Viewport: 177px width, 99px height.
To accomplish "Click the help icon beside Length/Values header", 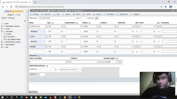I will click(77, 23).
